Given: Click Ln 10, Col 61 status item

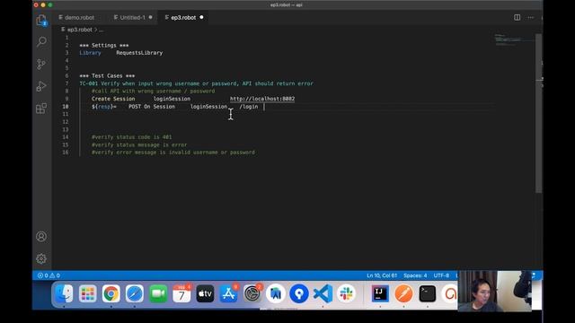Looking at the screenshot, I should click(x=382, y=275).
